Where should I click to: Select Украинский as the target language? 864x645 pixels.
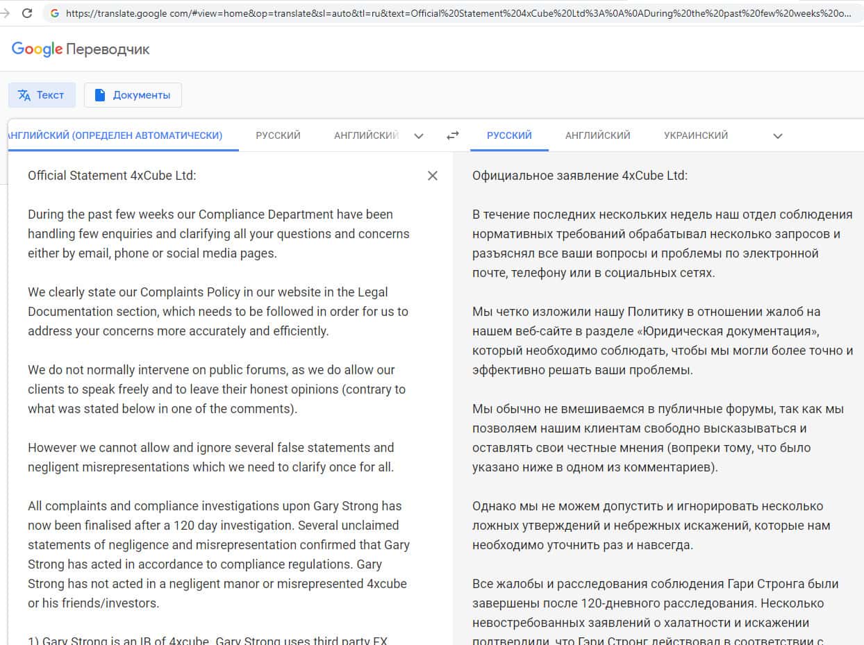tap(696, 135)
